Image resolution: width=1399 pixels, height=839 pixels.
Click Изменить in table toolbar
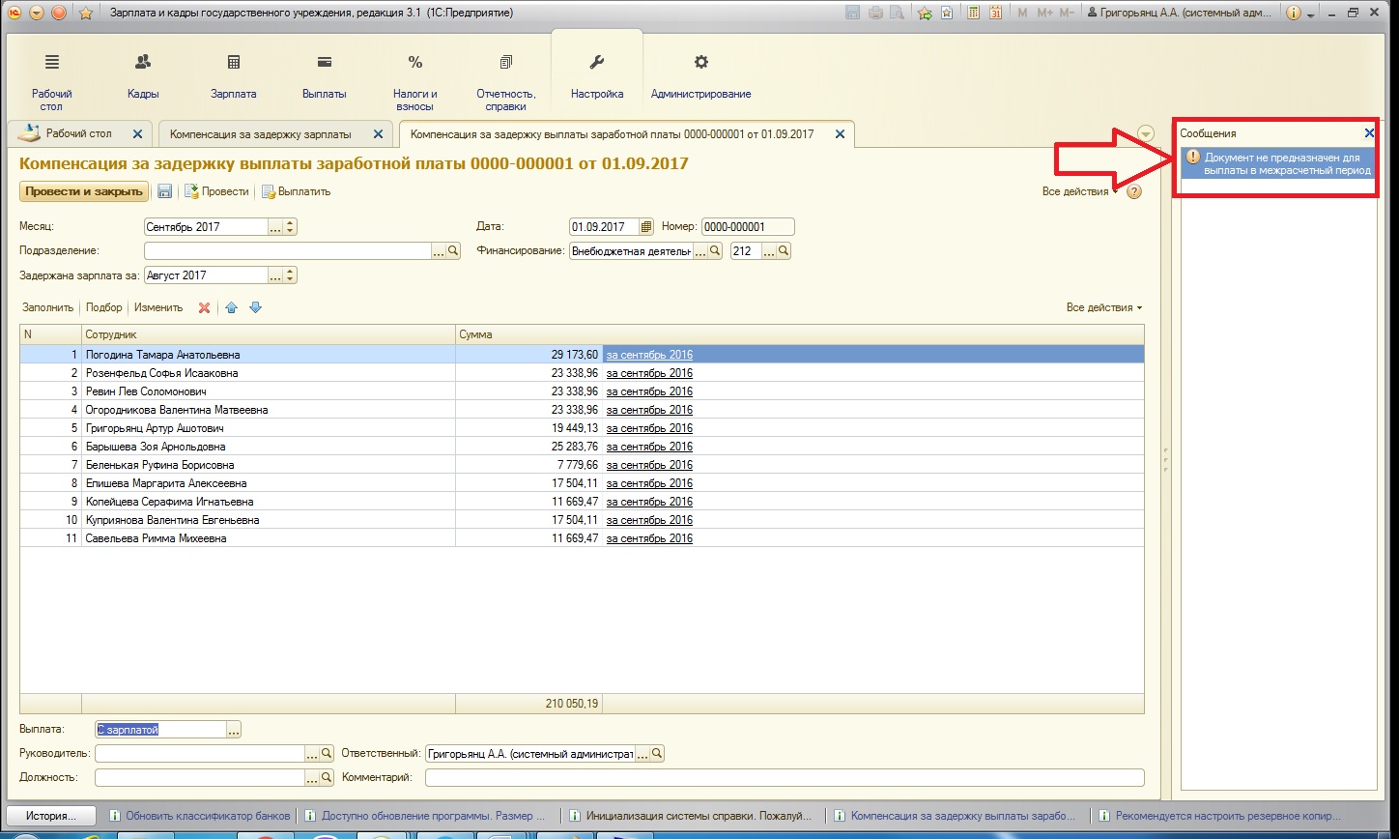[158, 307]
